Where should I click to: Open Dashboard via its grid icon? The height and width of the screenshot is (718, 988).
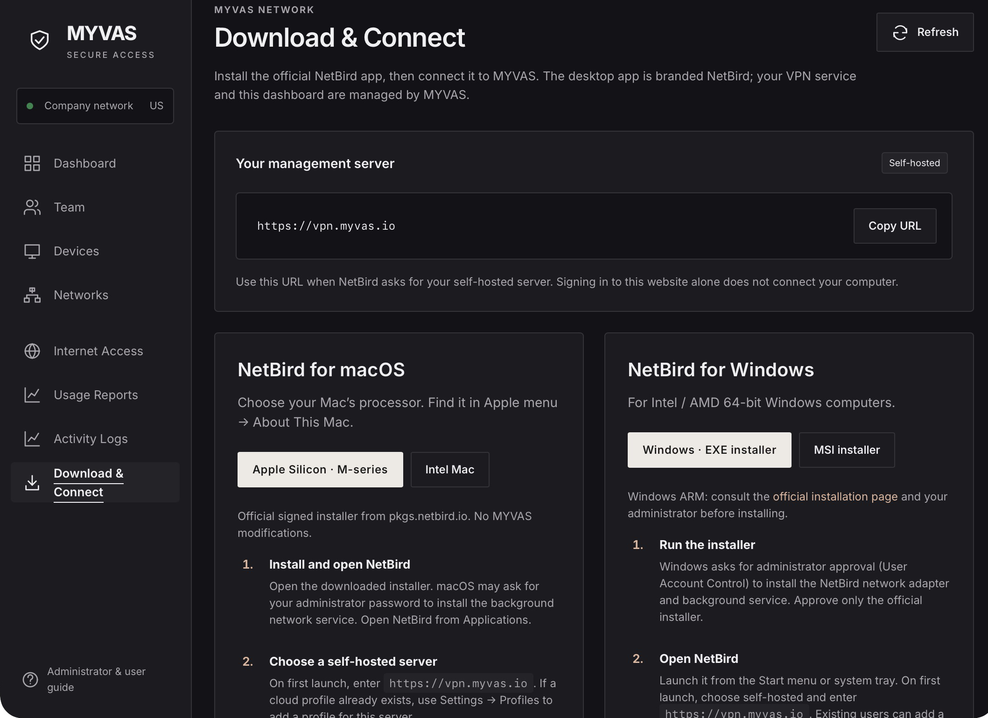click(32, 163)
